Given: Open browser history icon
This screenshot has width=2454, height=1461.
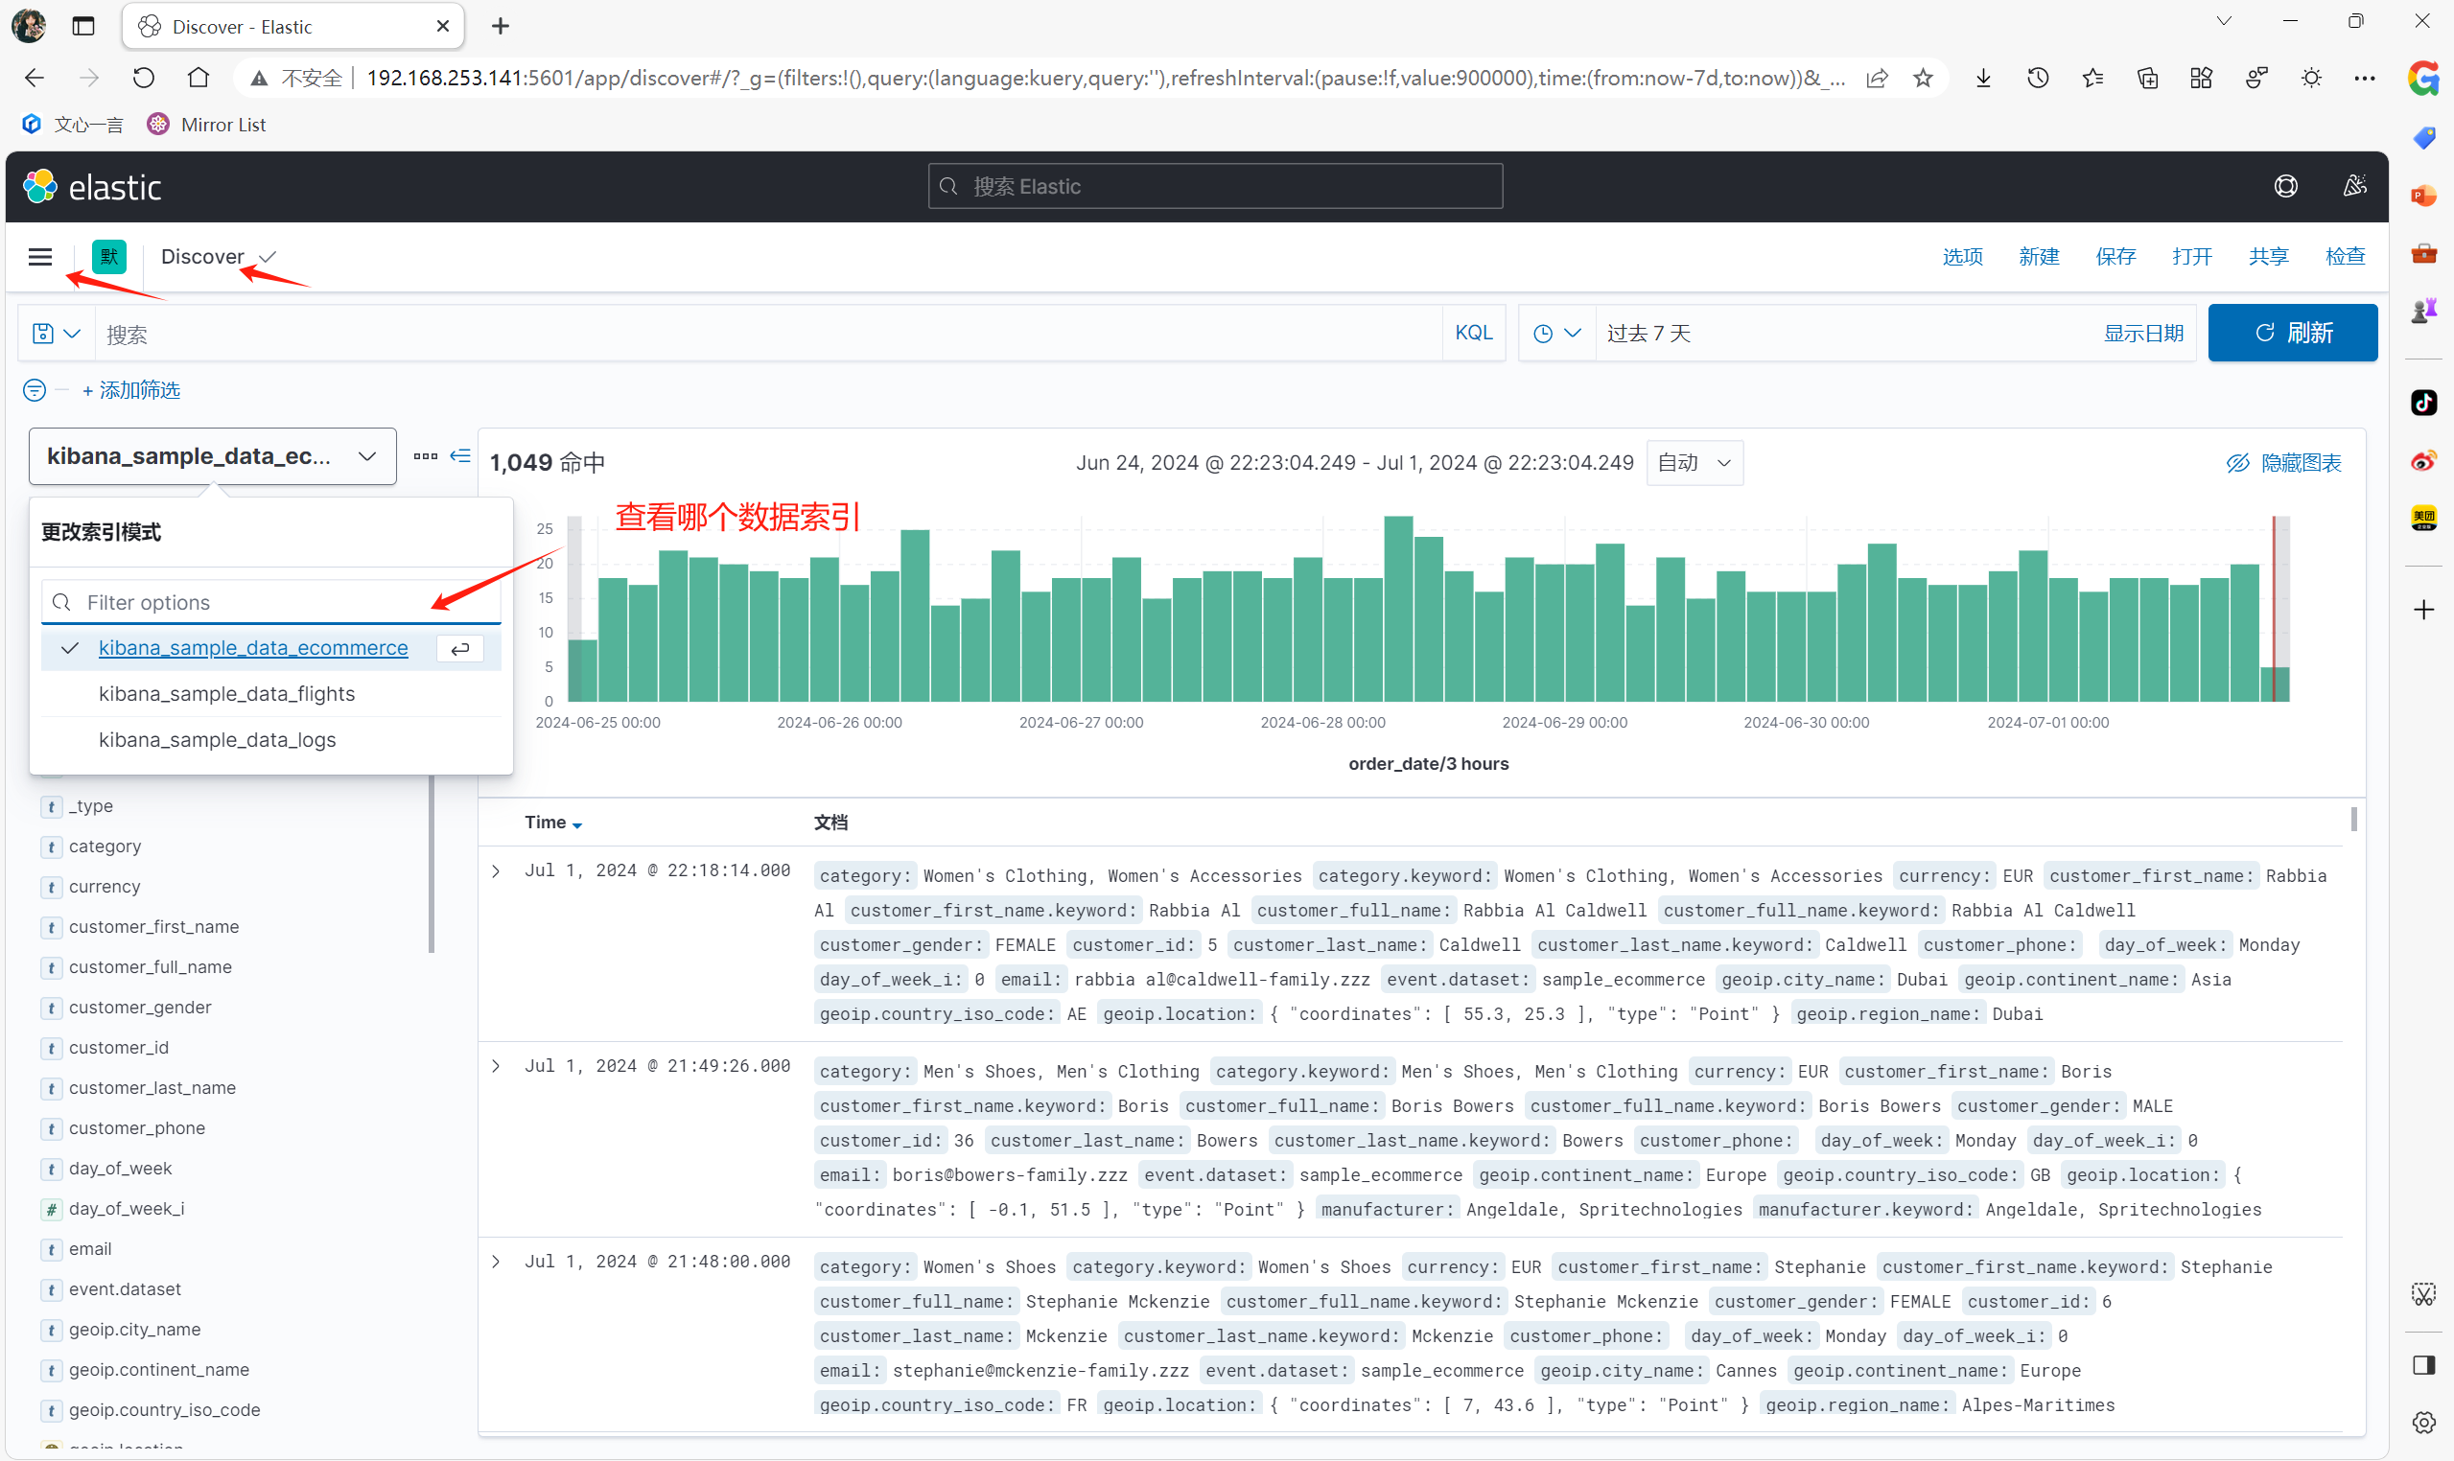Looking at the screenshot, I should (x=2039, y=78).
